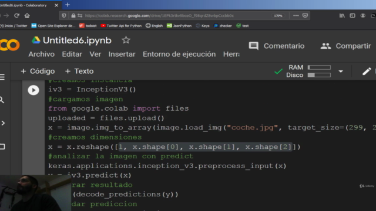Open the Editar menu
Viewport: 376px width, 211px height.
click(x=72, y=55)
